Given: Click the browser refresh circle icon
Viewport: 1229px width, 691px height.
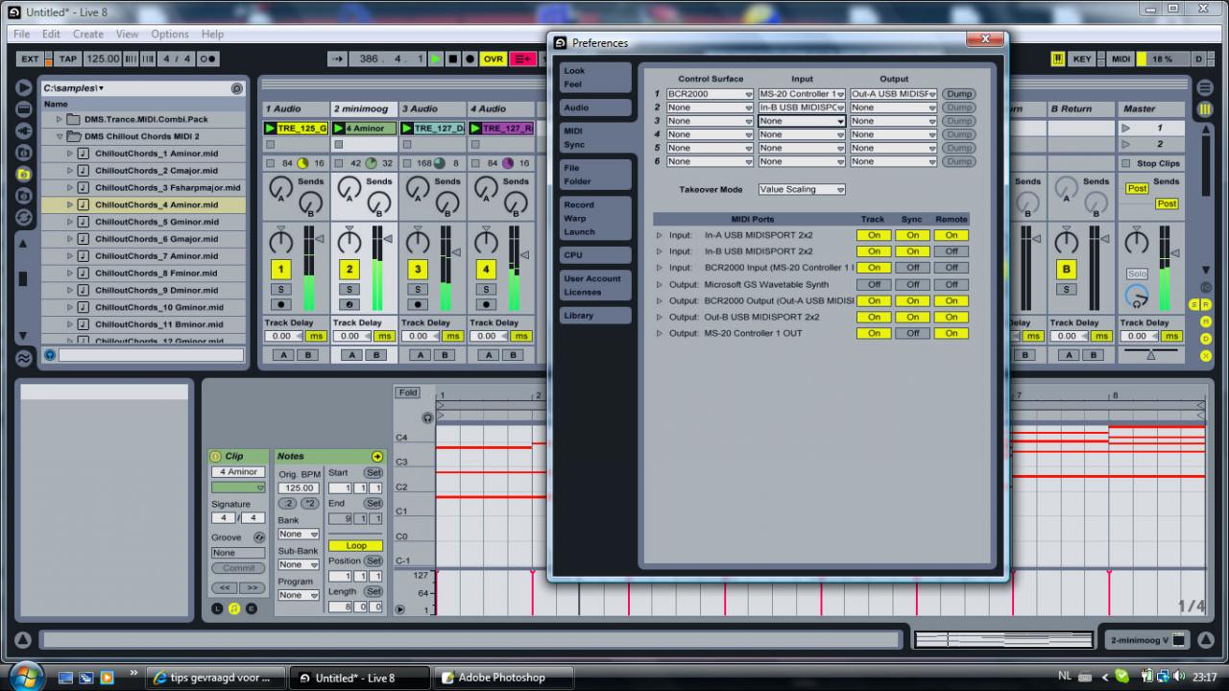Looking at the screenshot, I should pos(236,88).
